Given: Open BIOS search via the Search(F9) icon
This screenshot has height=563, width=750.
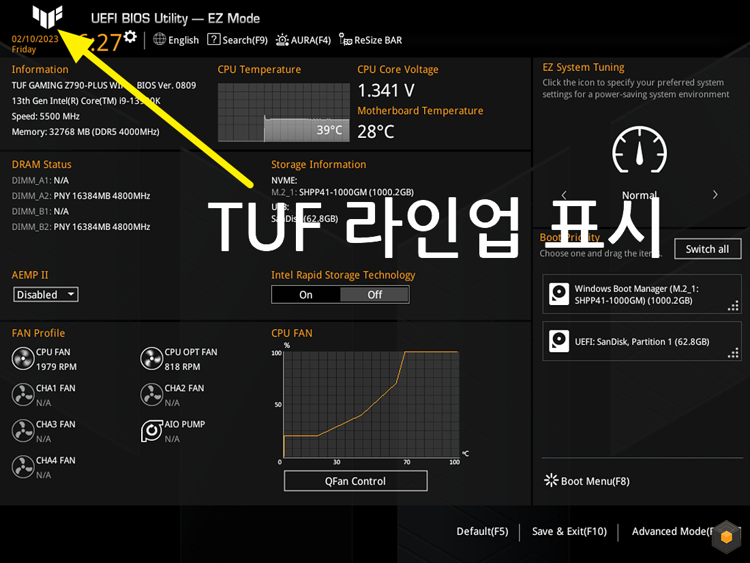Looking at the screenshot, I should (x=214, y=40).
